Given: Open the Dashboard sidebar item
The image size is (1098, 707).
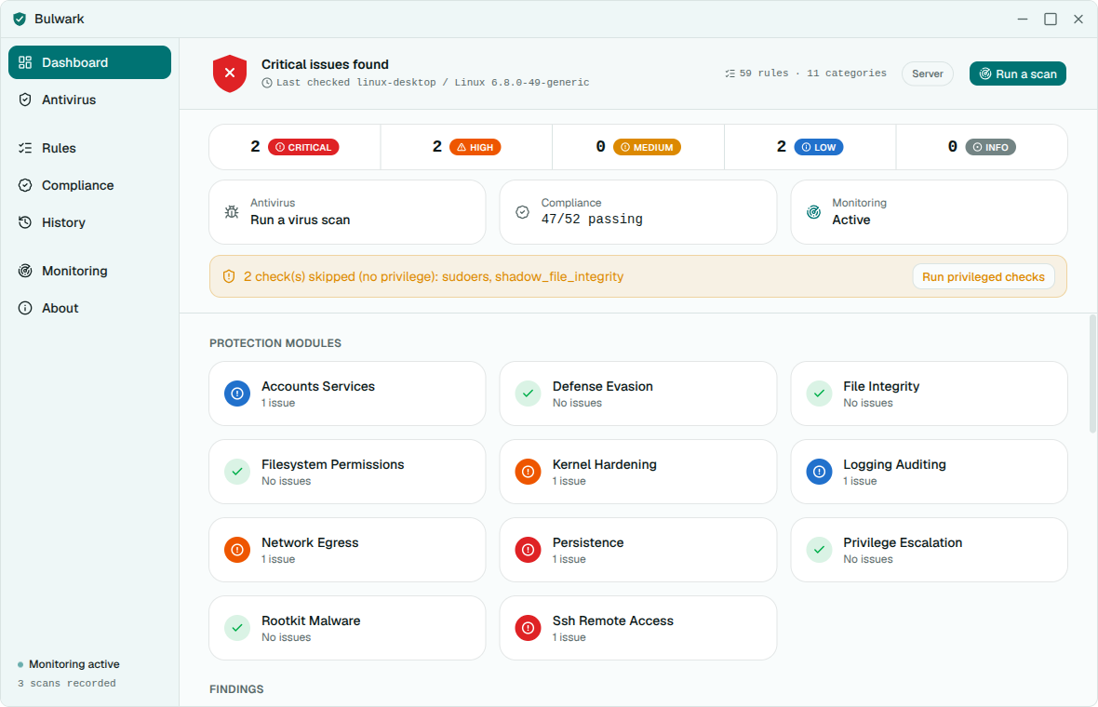Looking at the screenshot, I should (x=89, y=62).
